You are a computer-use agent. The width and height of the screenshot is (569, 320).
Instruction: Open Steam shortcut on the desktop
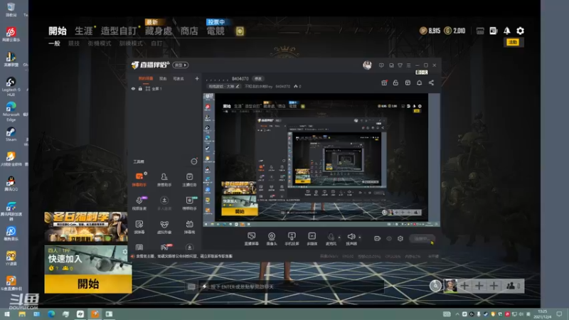(x=11, y=134)
